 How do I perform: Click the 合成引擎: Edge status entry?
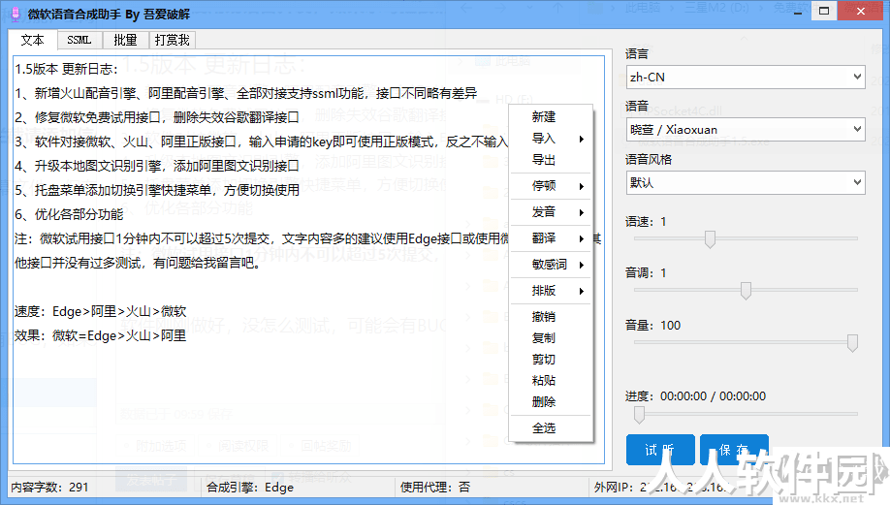point(250,488)
